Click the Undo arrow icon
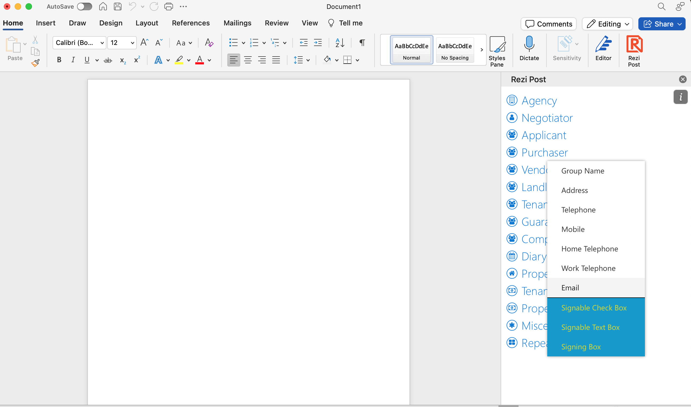Viewport: 691px width, 407px height. click(132, 6)
